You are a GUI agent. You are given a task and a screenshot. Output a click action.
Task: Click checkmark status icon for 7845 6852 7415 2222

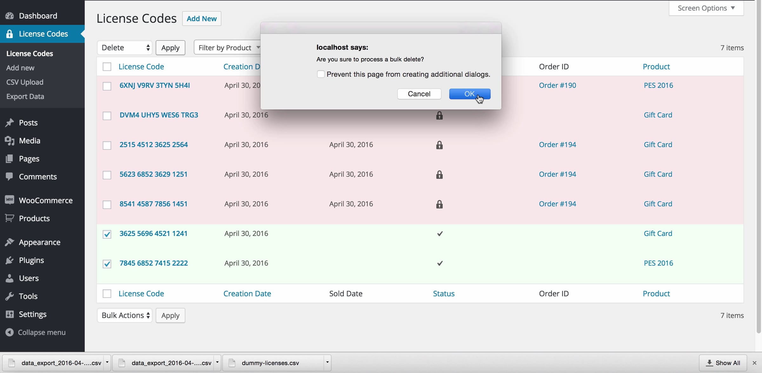[x=440, y=263]
